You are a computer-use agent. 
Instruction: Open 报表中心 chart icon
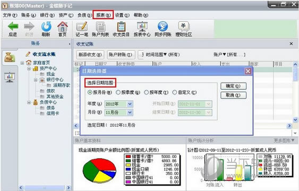[x=142, y=27]
